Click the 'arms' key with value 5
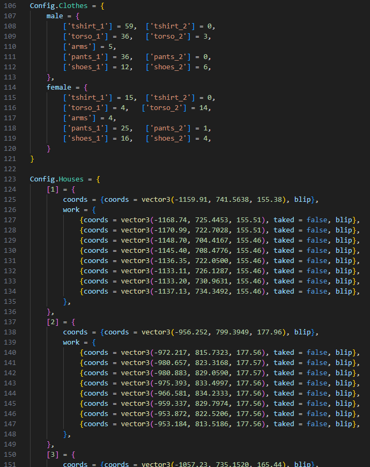The height and width of the screenshot is (467, 370). pos(79,47)
